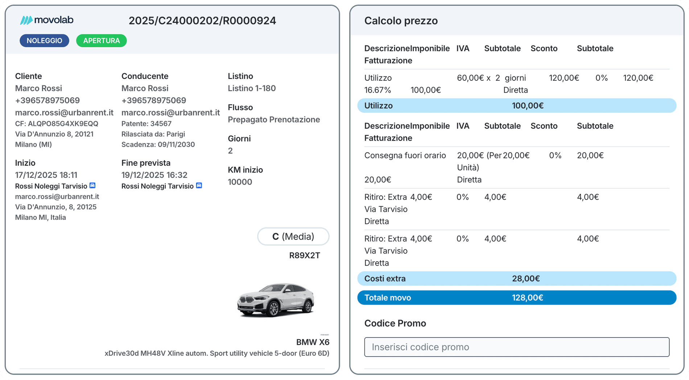
Task: Click the BMW X6 vehicle thumbnail
Action: [276, 300]
